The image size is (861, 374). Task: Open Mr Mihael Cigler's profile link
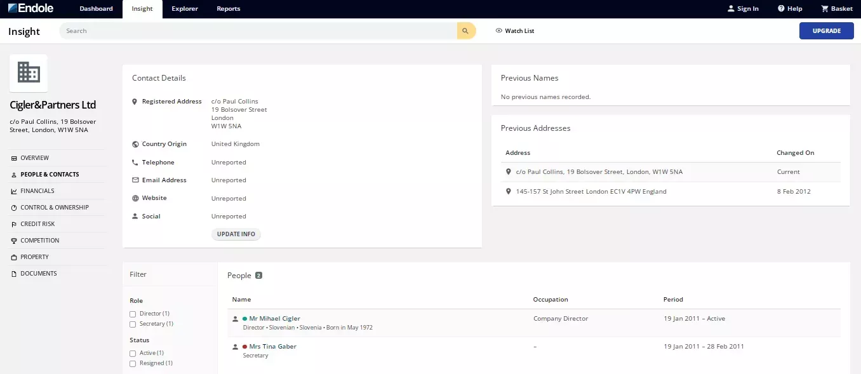[274, 319]
